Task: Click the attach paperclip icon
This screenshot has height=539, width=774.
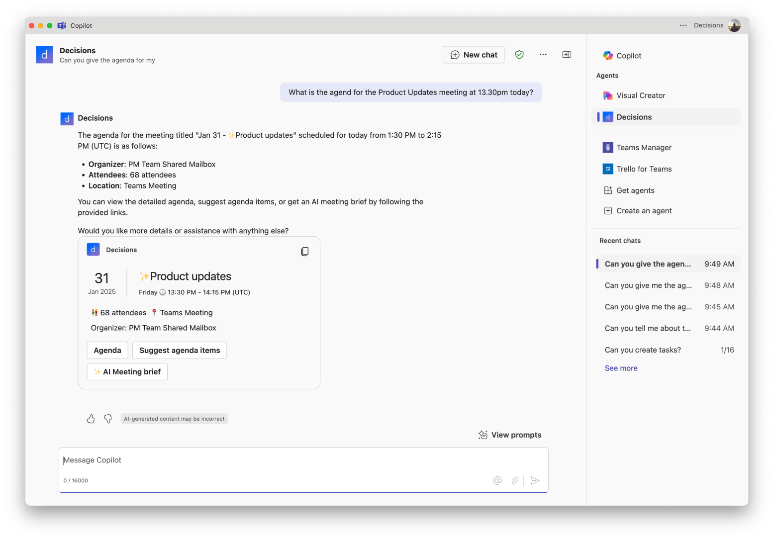Action: point(515,480)
